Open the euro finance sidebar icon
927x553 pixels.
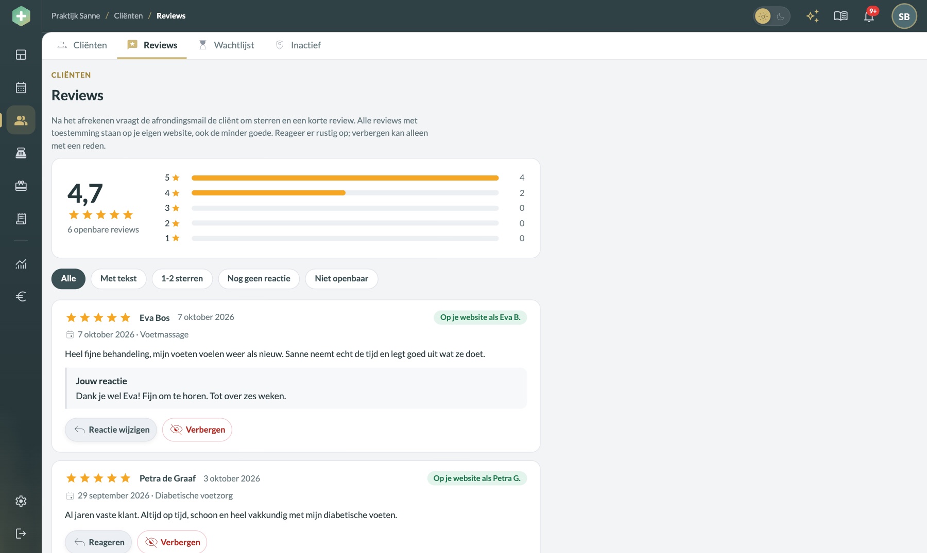pyautogui.click(x=21, y=296)
